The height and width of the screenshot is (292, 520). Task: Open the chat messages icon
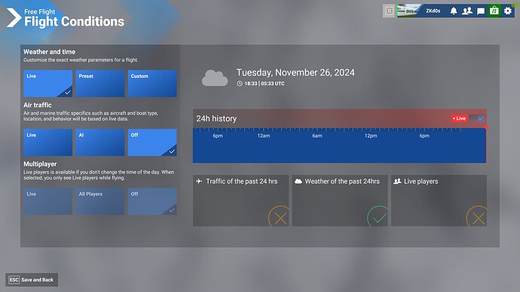[481, 11]
